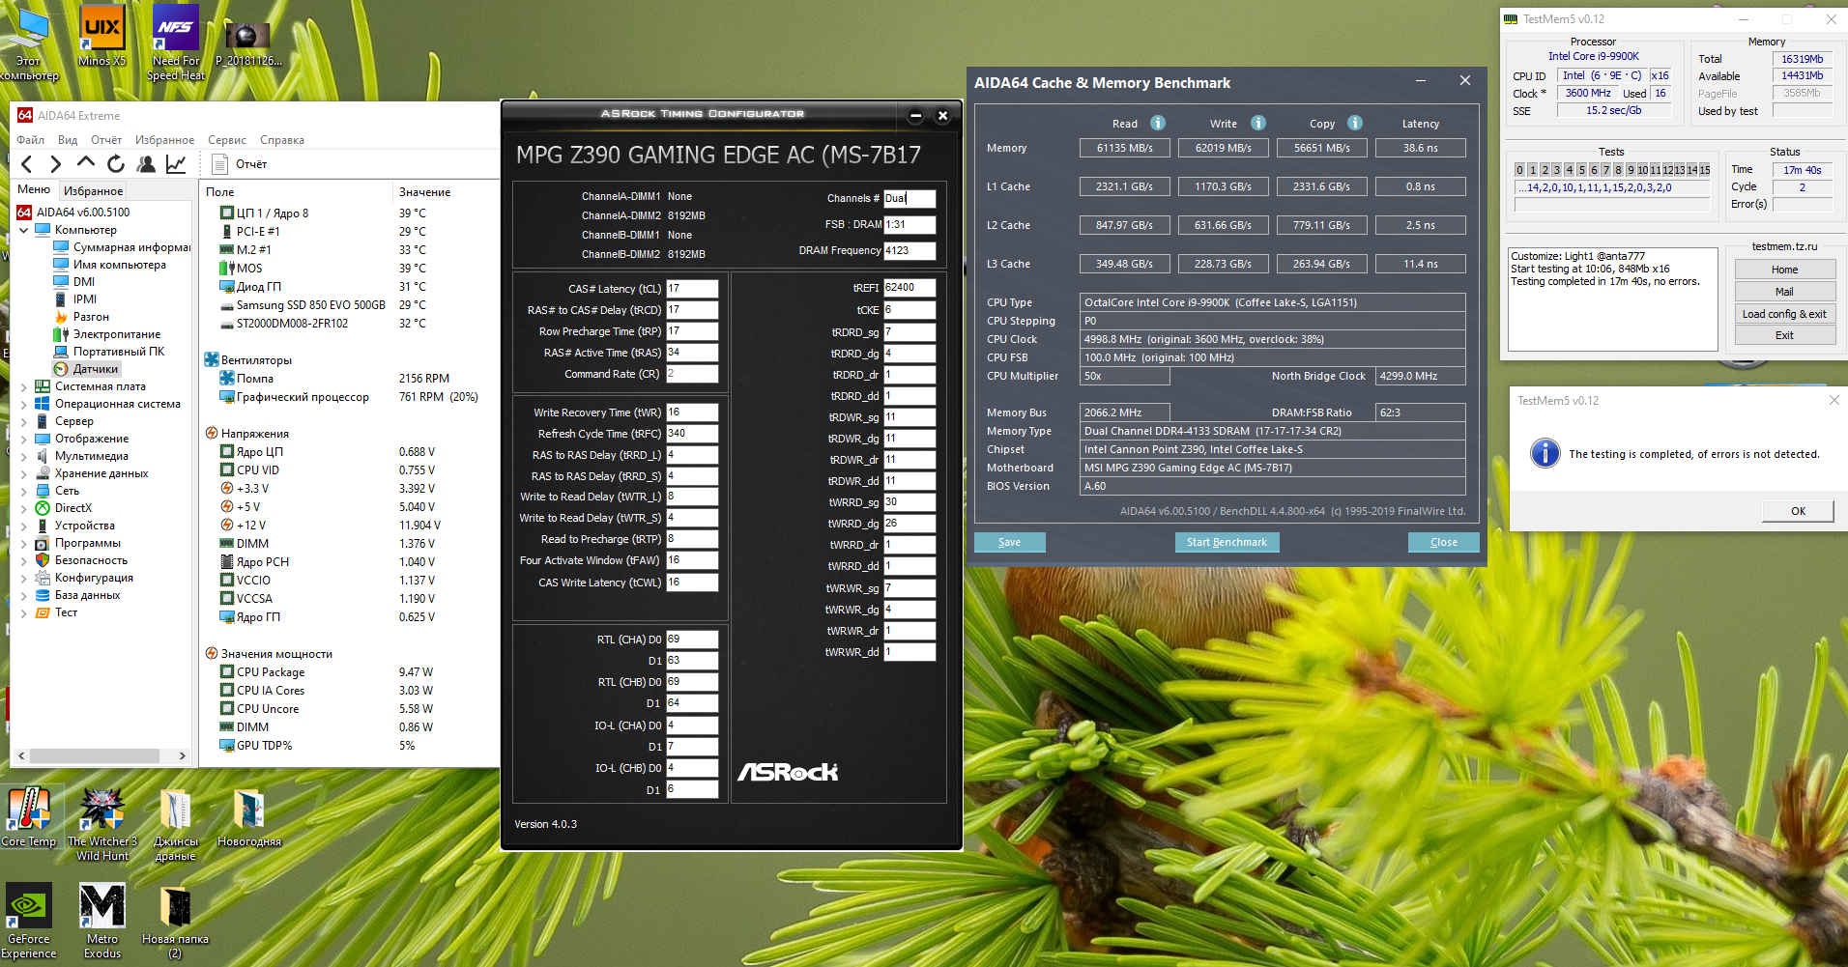This screenshot has width=1848, height=967.
Task: Select the Core Temp desktop shortcut
Action: pyautogui.click(x=29, y=817)
